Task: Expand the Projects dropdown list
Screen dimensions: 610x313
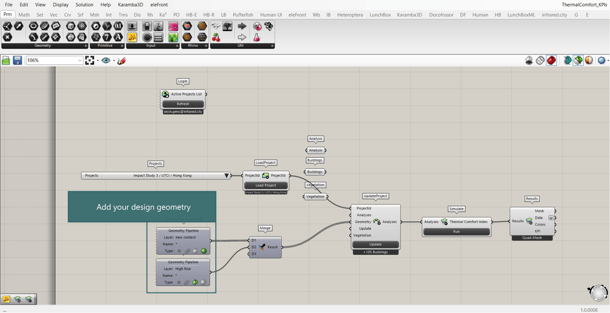Action: (x=226, y=175)
